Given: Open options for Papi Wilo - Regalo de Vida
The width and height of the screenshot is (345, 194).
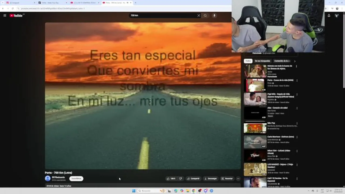Looking at the screenshot, I should [297, 95].
